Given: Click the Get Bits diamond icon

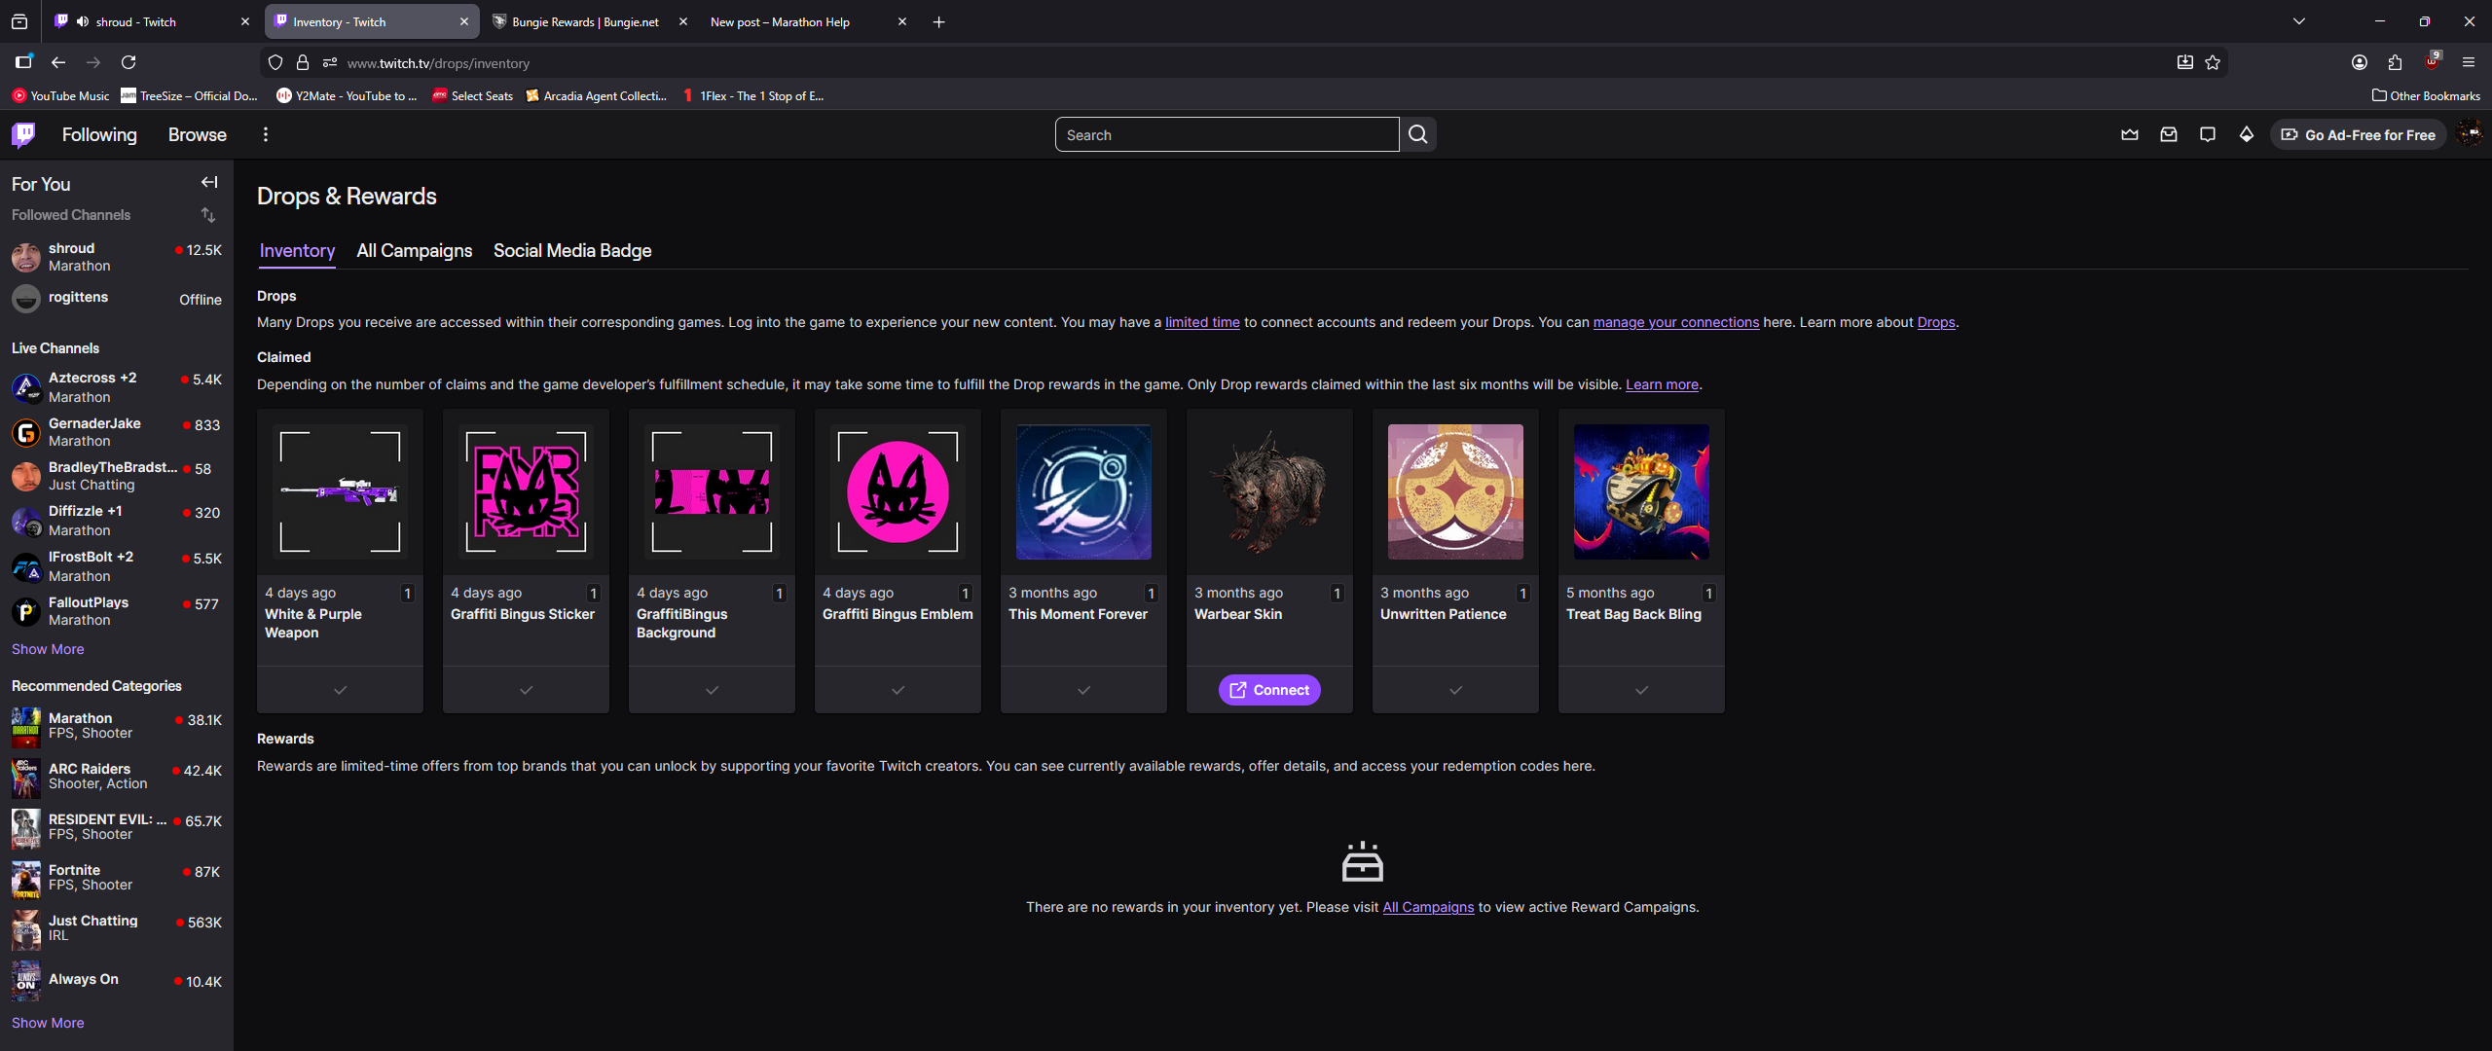Looking at the screenshot, I should (2247, 135).
